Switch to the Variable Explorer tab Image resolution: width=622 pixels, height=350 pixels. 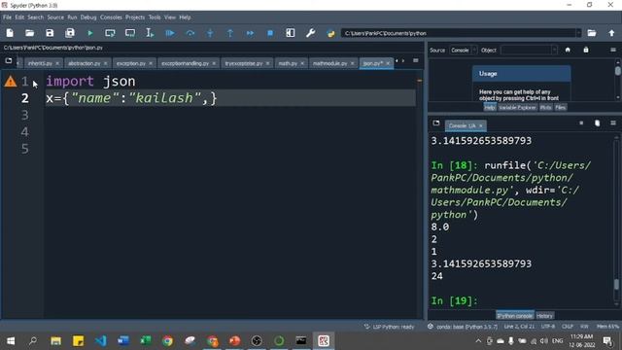coord(517,108)
